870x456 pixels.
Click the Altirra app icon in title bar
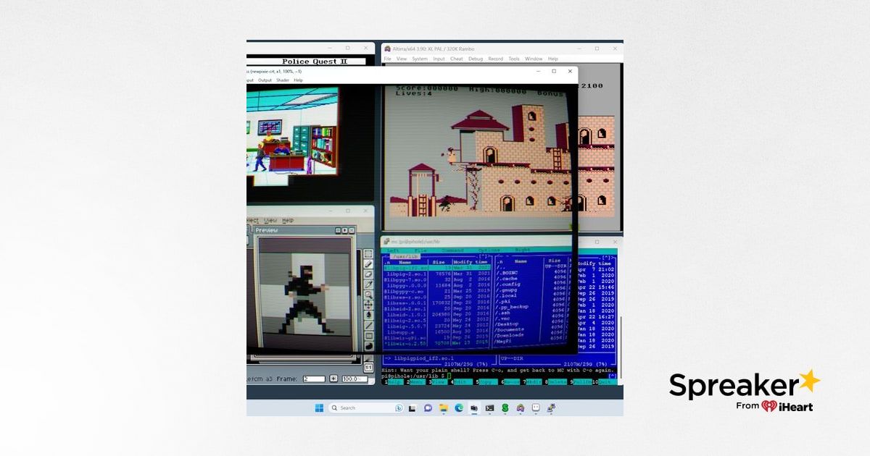388,48
